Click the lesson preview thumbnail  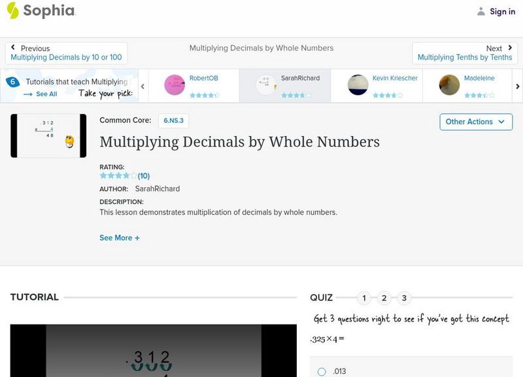[47, 135]
